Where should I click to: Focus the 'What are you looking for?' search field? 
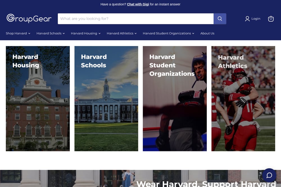click(x=136, y=19)
